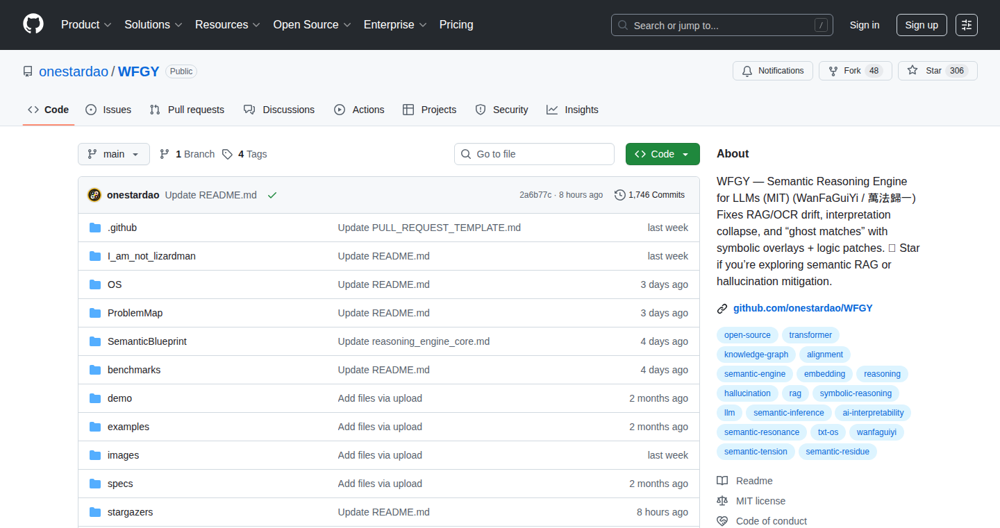The width and height of the screenshot is (1000, 528).
Task: View the Security tab
Action: click(x=501, y=110)
